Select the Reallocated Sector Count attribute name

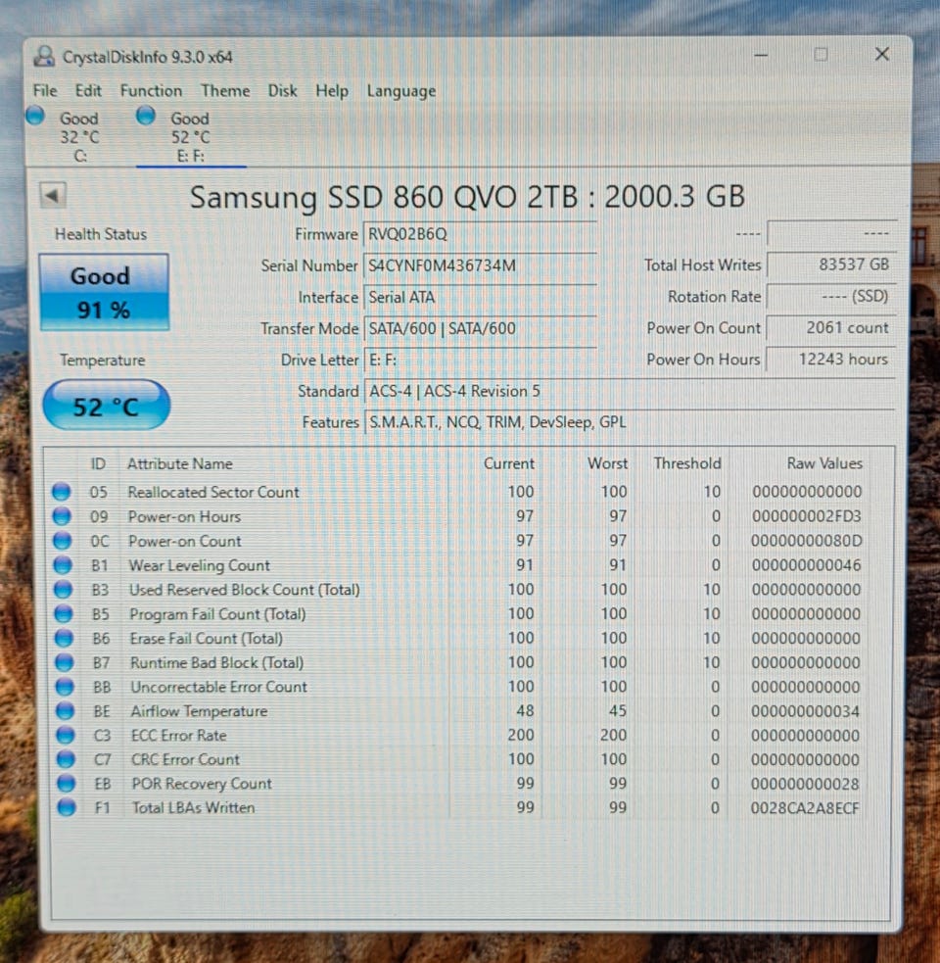[213, 492]
